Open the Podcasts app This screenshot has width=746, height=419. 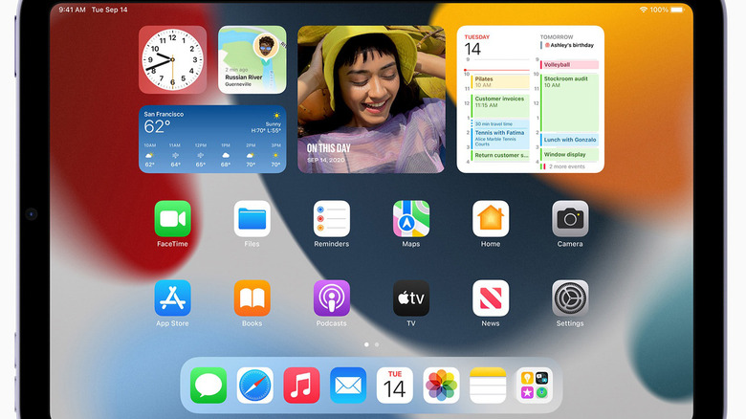tap(331, 298)
